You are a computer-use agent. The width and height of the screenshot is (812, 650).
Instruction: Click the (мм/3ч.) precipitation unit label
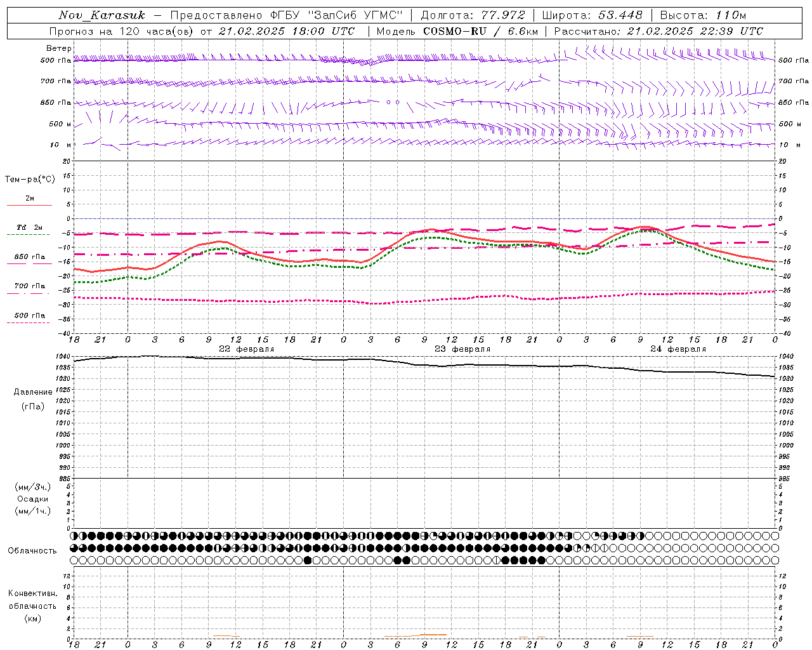coord(32,487)
